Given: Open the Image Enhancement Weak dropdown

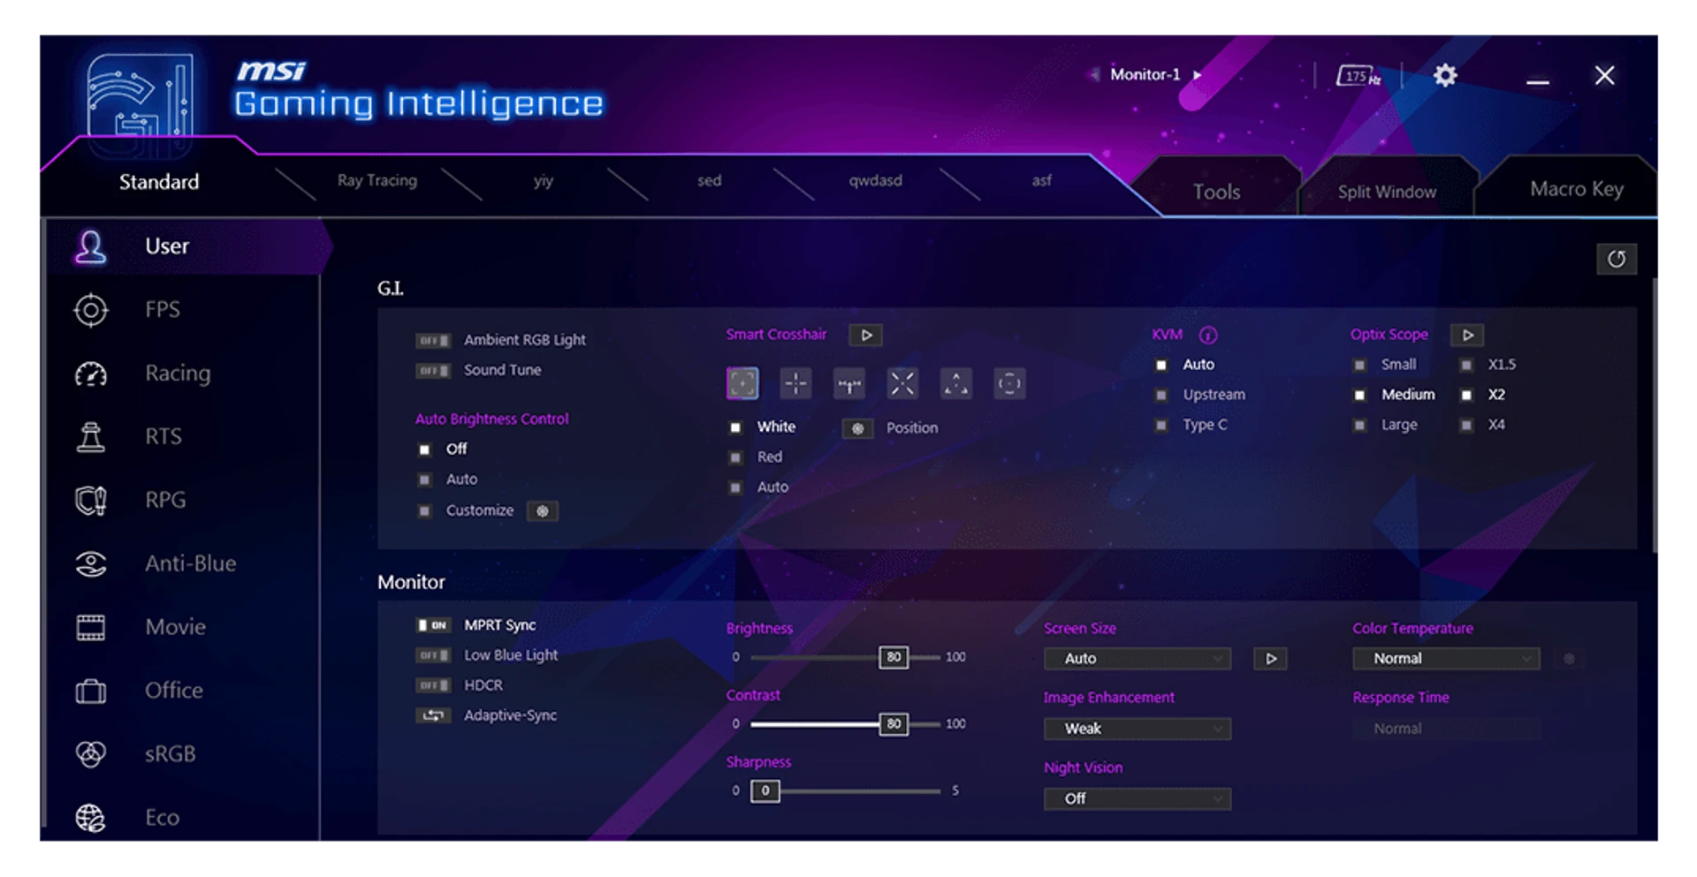Looking at the screenshot, I should (1137, 729).
